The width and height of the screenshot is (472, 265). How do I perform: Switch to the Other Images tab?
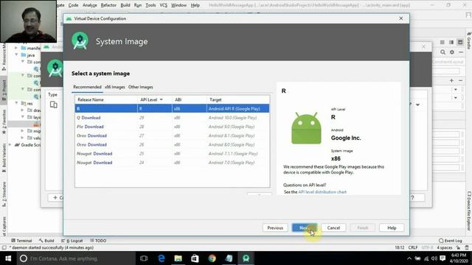click(x=141, y=87)
